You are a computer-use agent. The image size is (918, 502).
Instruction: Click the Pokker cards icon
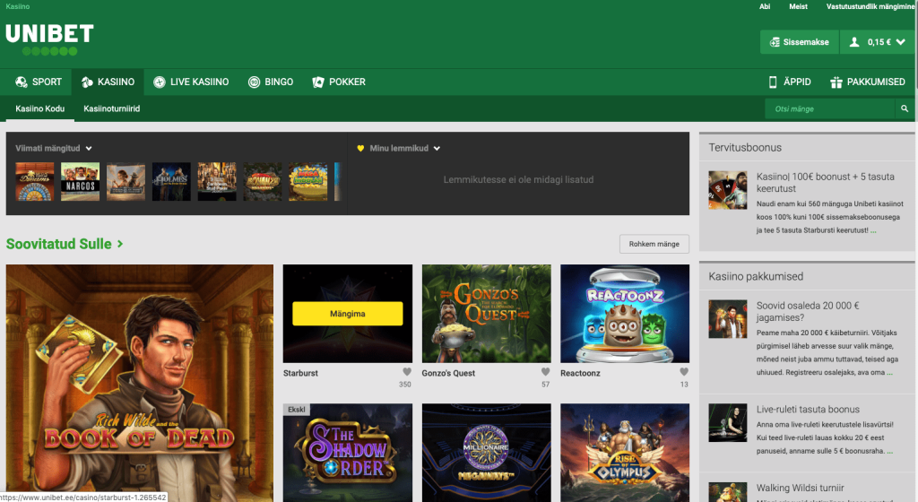318,82
